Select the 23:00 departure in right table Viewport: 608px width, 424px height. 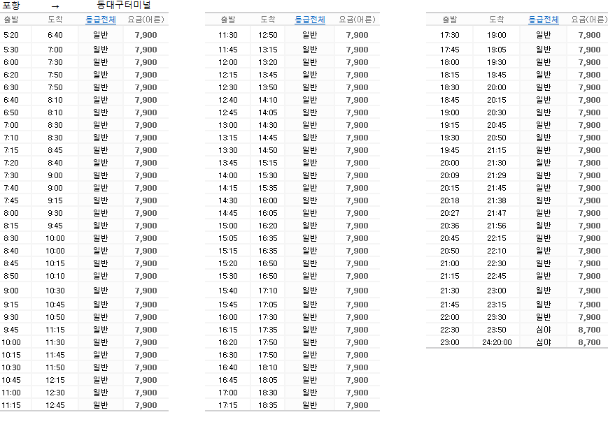pos(449,342)
